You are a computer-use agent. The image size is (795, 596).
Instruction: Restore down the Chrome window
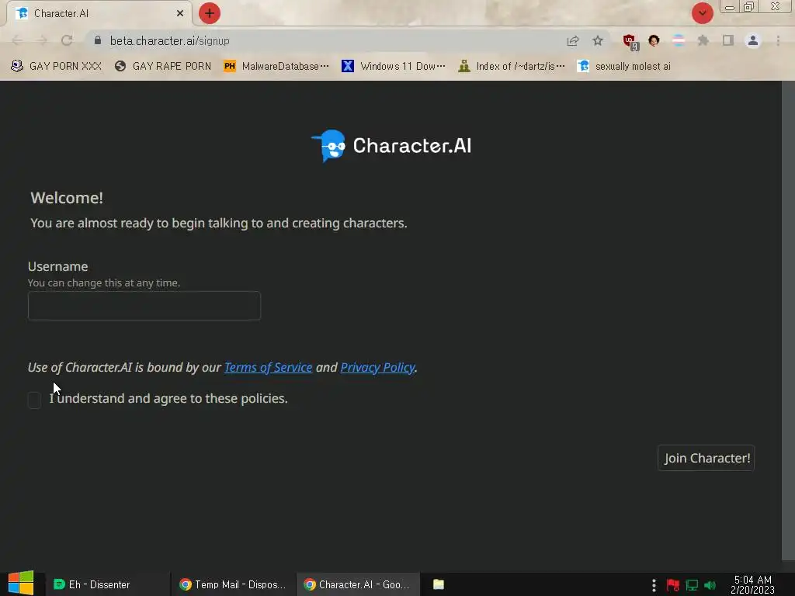(749, 6)
